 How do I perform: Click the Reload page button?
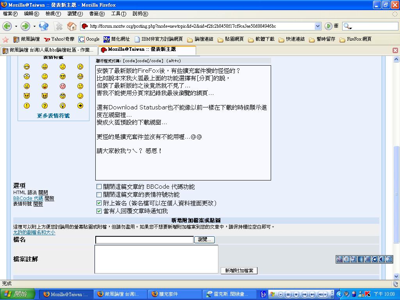coord(44,26)
